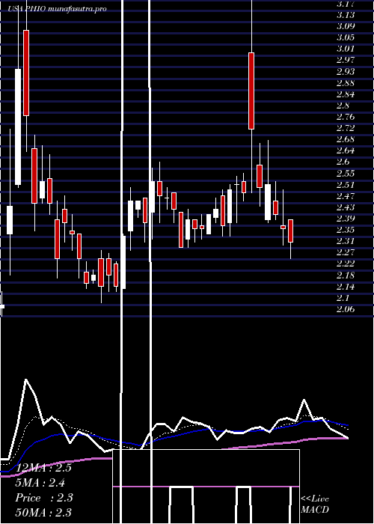Screen dimensions: 374x524
Task: Click the 2.43 axis value
Action: coord(346,207)
